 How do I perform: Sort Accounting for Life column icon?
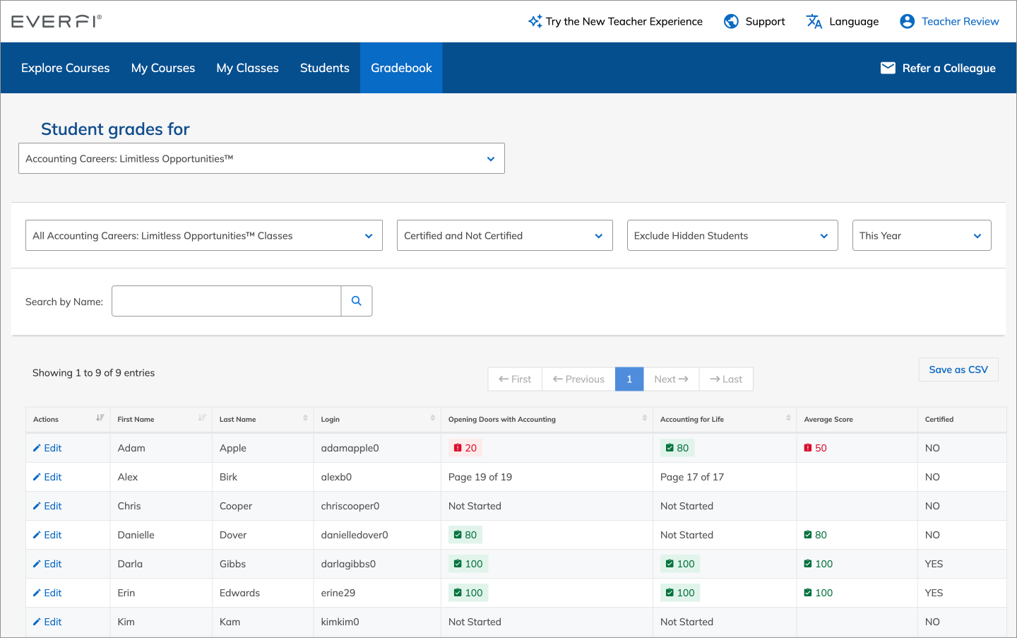[x=788, y=418]
